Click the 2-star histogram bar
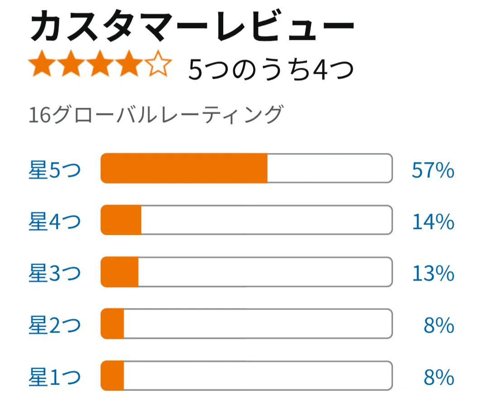489x411 pixels. click(246, 324)
